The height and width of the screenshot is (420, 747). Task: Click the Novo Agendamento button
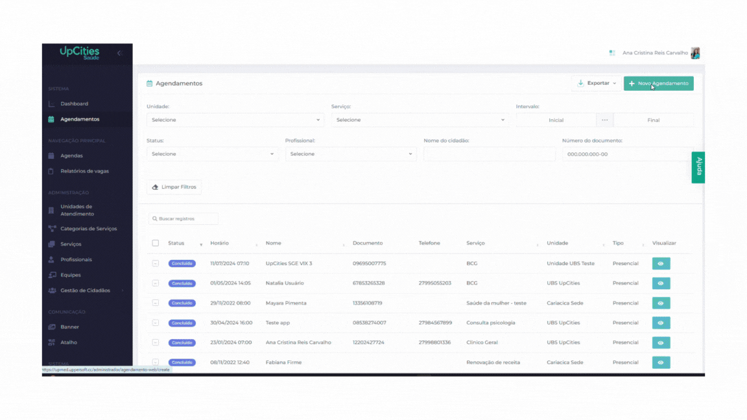pos(658,84)
